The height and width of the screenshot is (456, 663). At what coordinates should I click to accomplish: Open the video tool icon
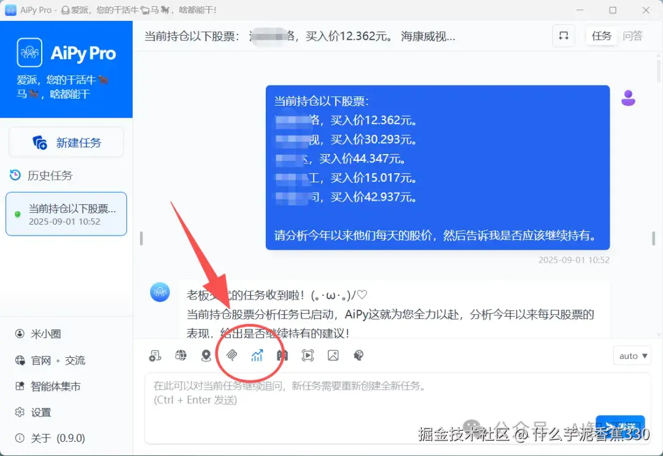pos(308,355)
